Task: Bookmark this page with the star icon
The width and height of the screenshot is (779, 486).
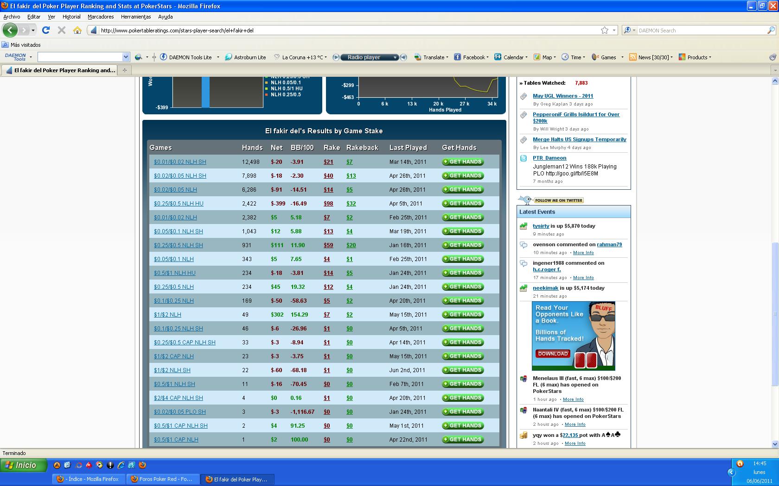Action: (x=605, y=30)
